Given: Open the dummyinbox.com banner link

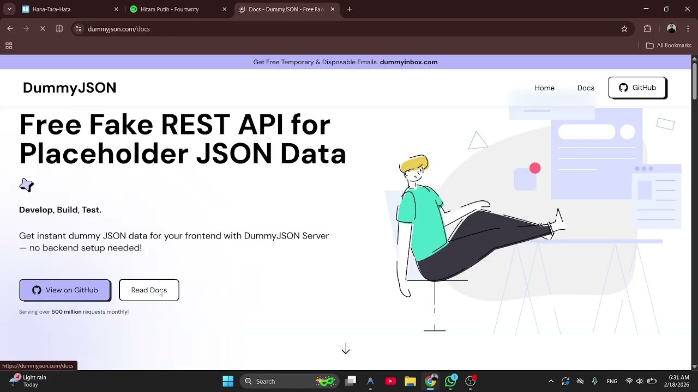Looking at the screenshot, I should coord(408,62).
